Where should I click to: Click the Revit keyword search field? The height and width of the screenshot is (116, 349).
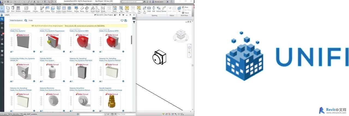click(132, 2)
